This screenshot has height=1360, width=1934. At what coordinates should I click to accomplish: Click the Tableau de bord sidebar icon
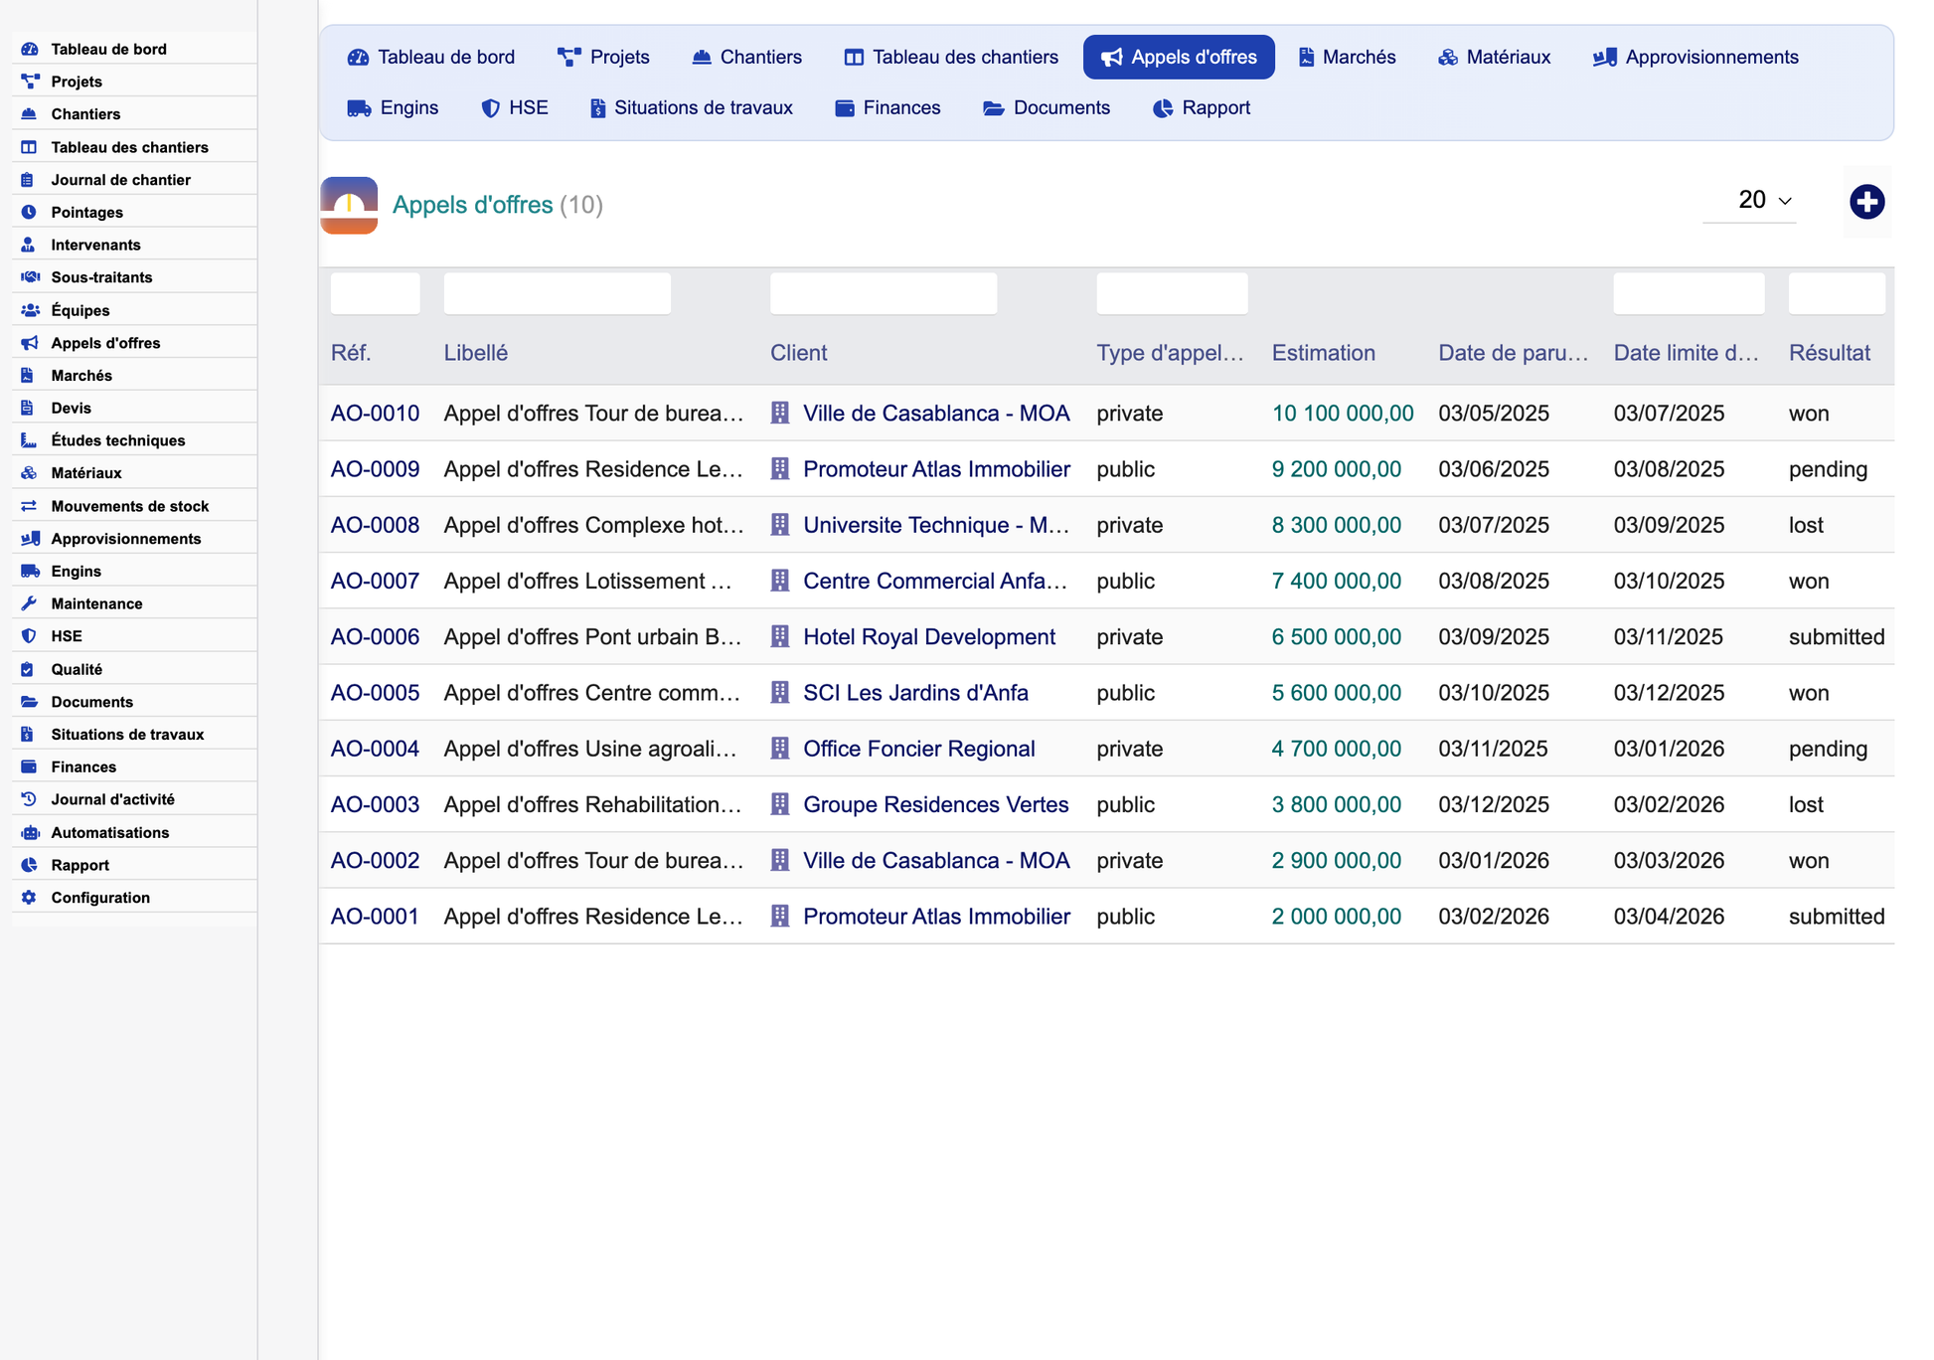tap(30, 49)
